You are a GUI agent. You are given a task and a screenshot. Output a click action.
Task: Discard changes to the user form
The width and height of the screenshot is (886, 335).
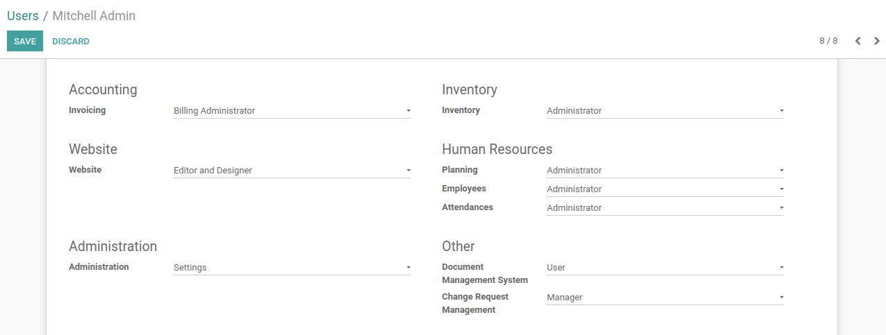(x=71, y=41)
